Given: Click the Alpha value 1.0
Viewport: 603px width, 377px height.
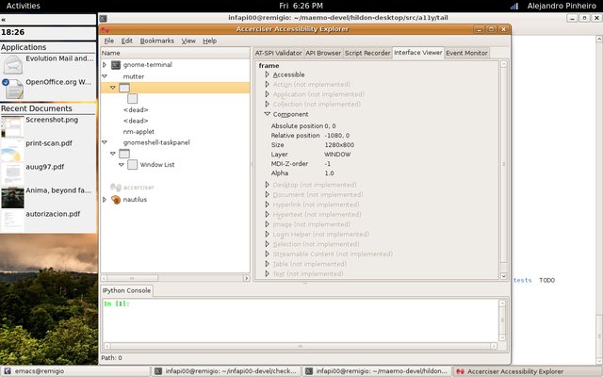Looking at the screenshot, I should click(329, 173).
